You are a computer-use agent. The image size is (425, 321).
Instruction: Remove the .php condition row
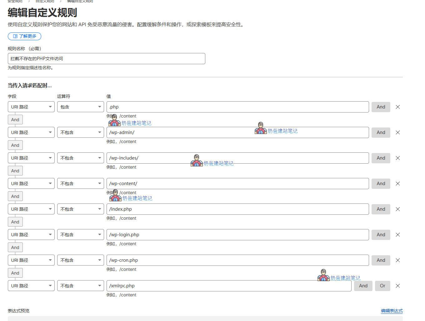397,107
